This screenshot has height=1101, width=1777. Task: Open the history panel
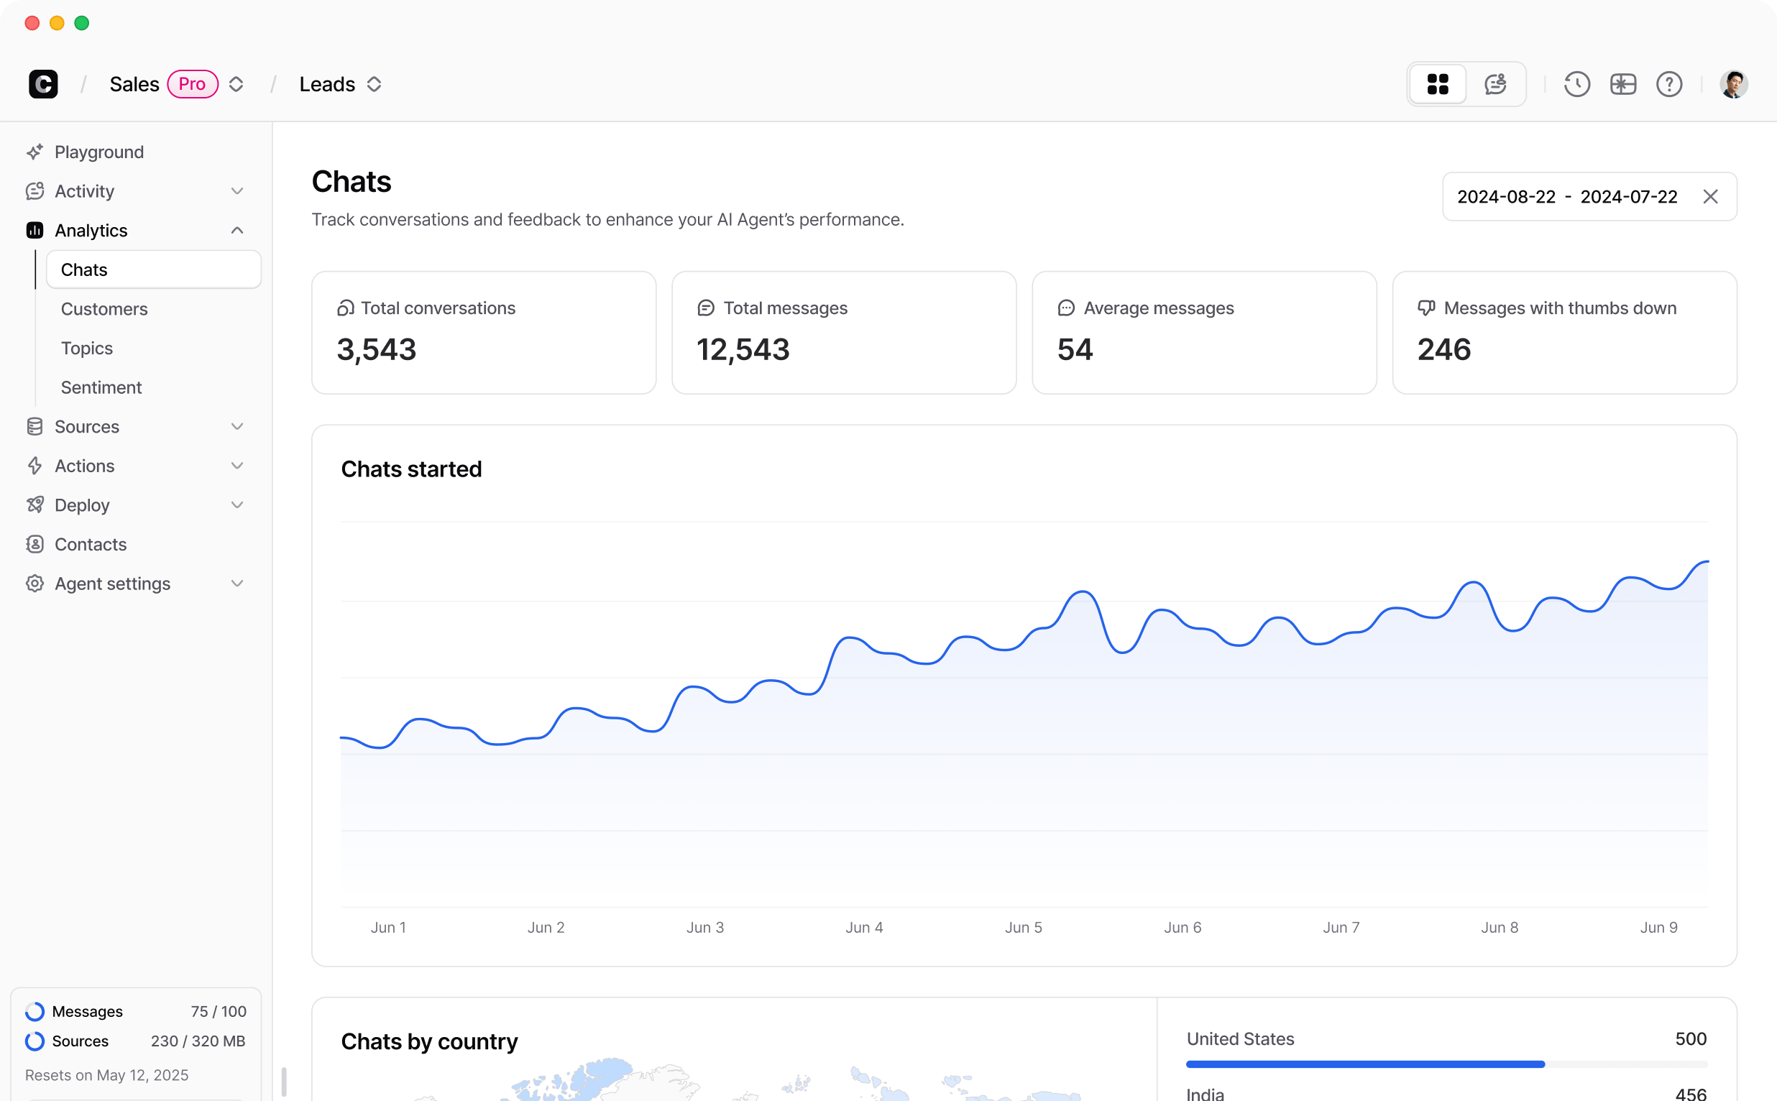[x=1576, y=84]
